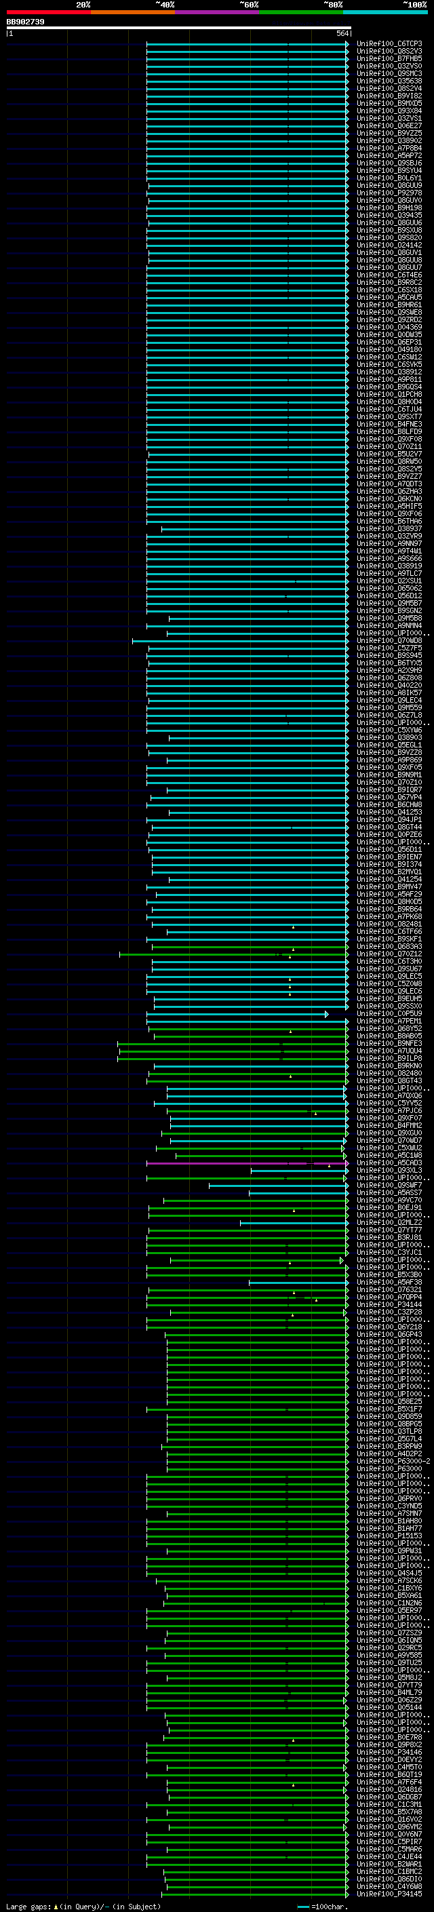
Task: Open hit UniRef100_B7FHB5
Action: point(389,58)
